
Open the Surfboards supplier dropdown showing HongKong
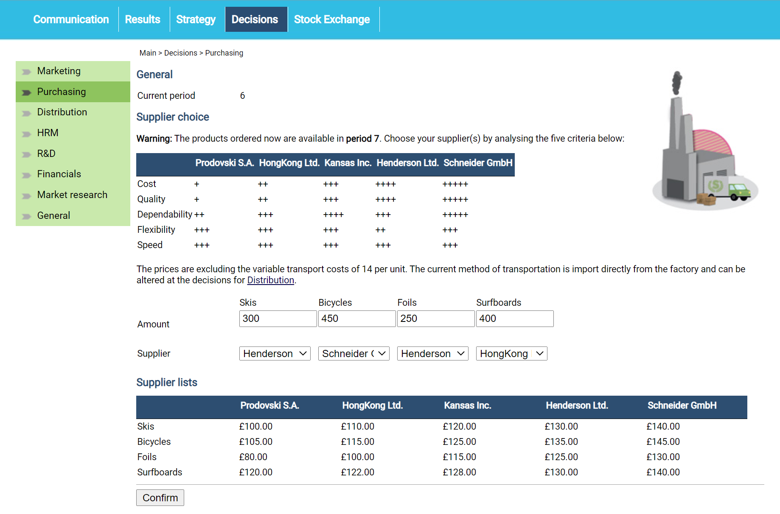pos(511,353)
